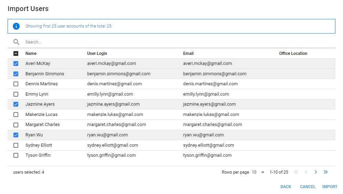
Task: Jump to the first page arrow
Action: [x=296, y=172]
